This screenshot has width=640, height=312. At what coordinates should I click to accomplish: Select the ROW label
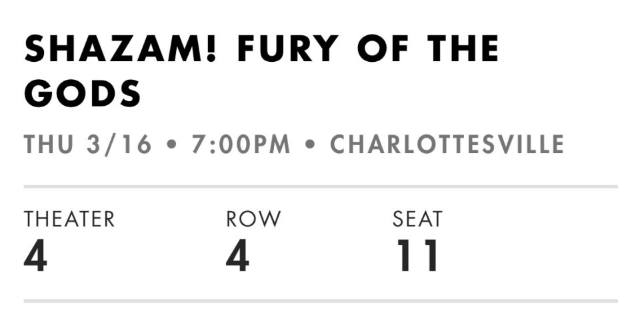click(x=253, y=219)
